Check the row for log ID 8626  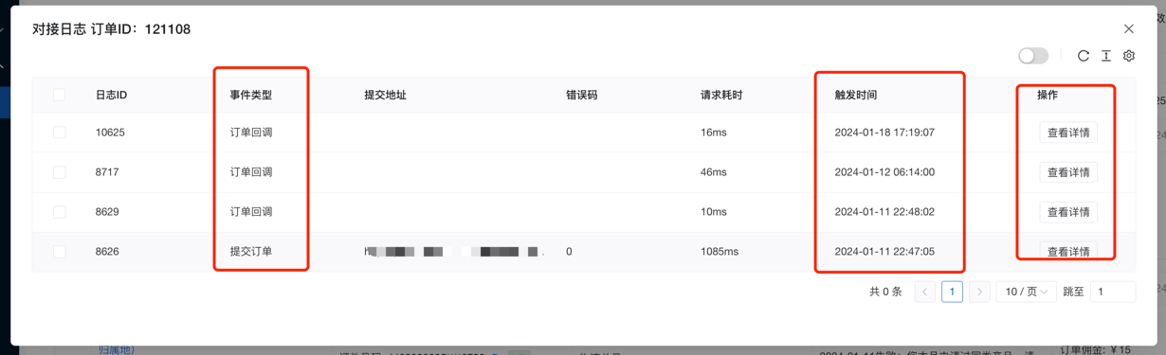pos(59,252)
